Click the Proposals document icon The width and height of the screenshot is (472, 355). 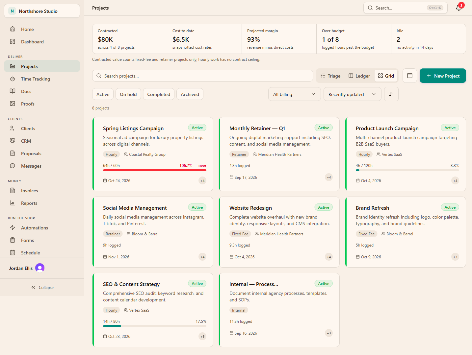tap(13, 153)
